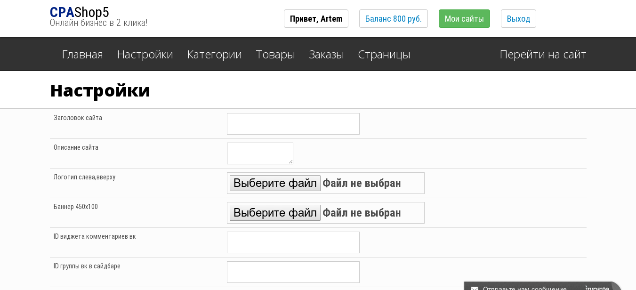Open the Главная menu item
Viewport: 636px width, 290px height.
click(x=82, y=55)
